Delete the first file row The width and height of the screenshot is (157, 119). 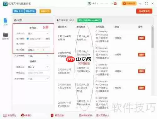[142, 38]
